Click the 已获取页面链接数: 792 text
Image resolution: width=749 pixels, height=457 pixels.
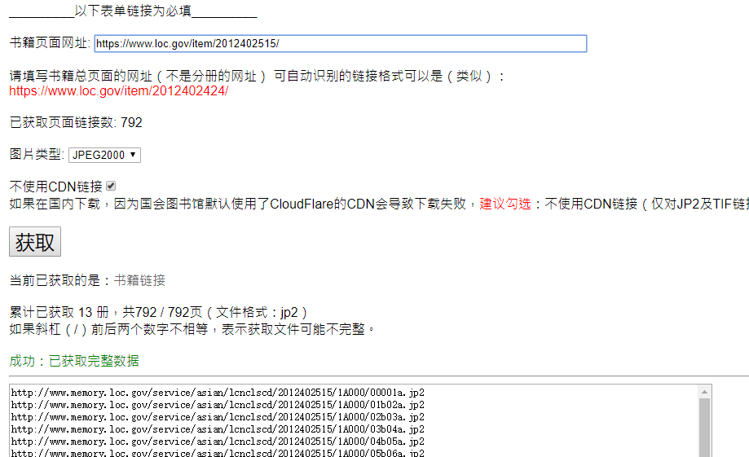point(76,123)
